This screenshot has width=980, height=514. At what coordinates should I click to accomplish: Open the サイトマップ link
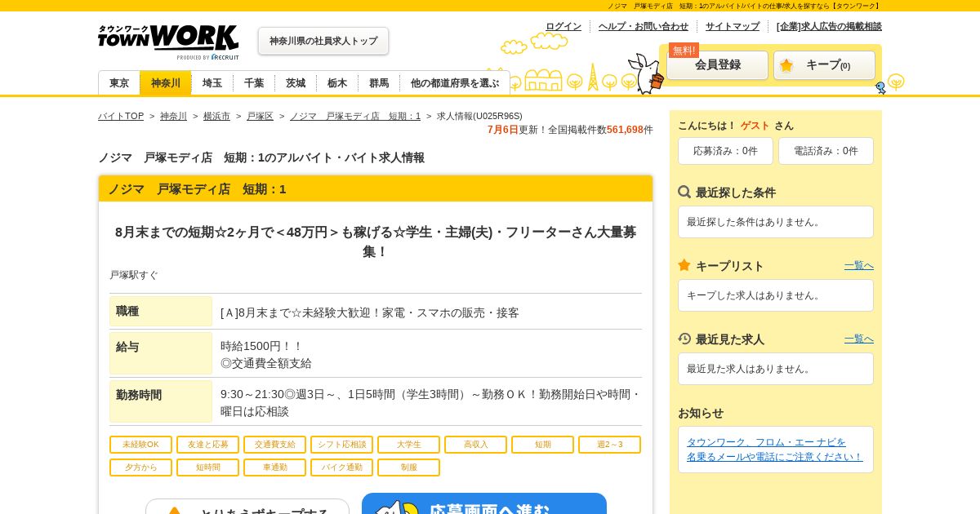coord(733,26)
